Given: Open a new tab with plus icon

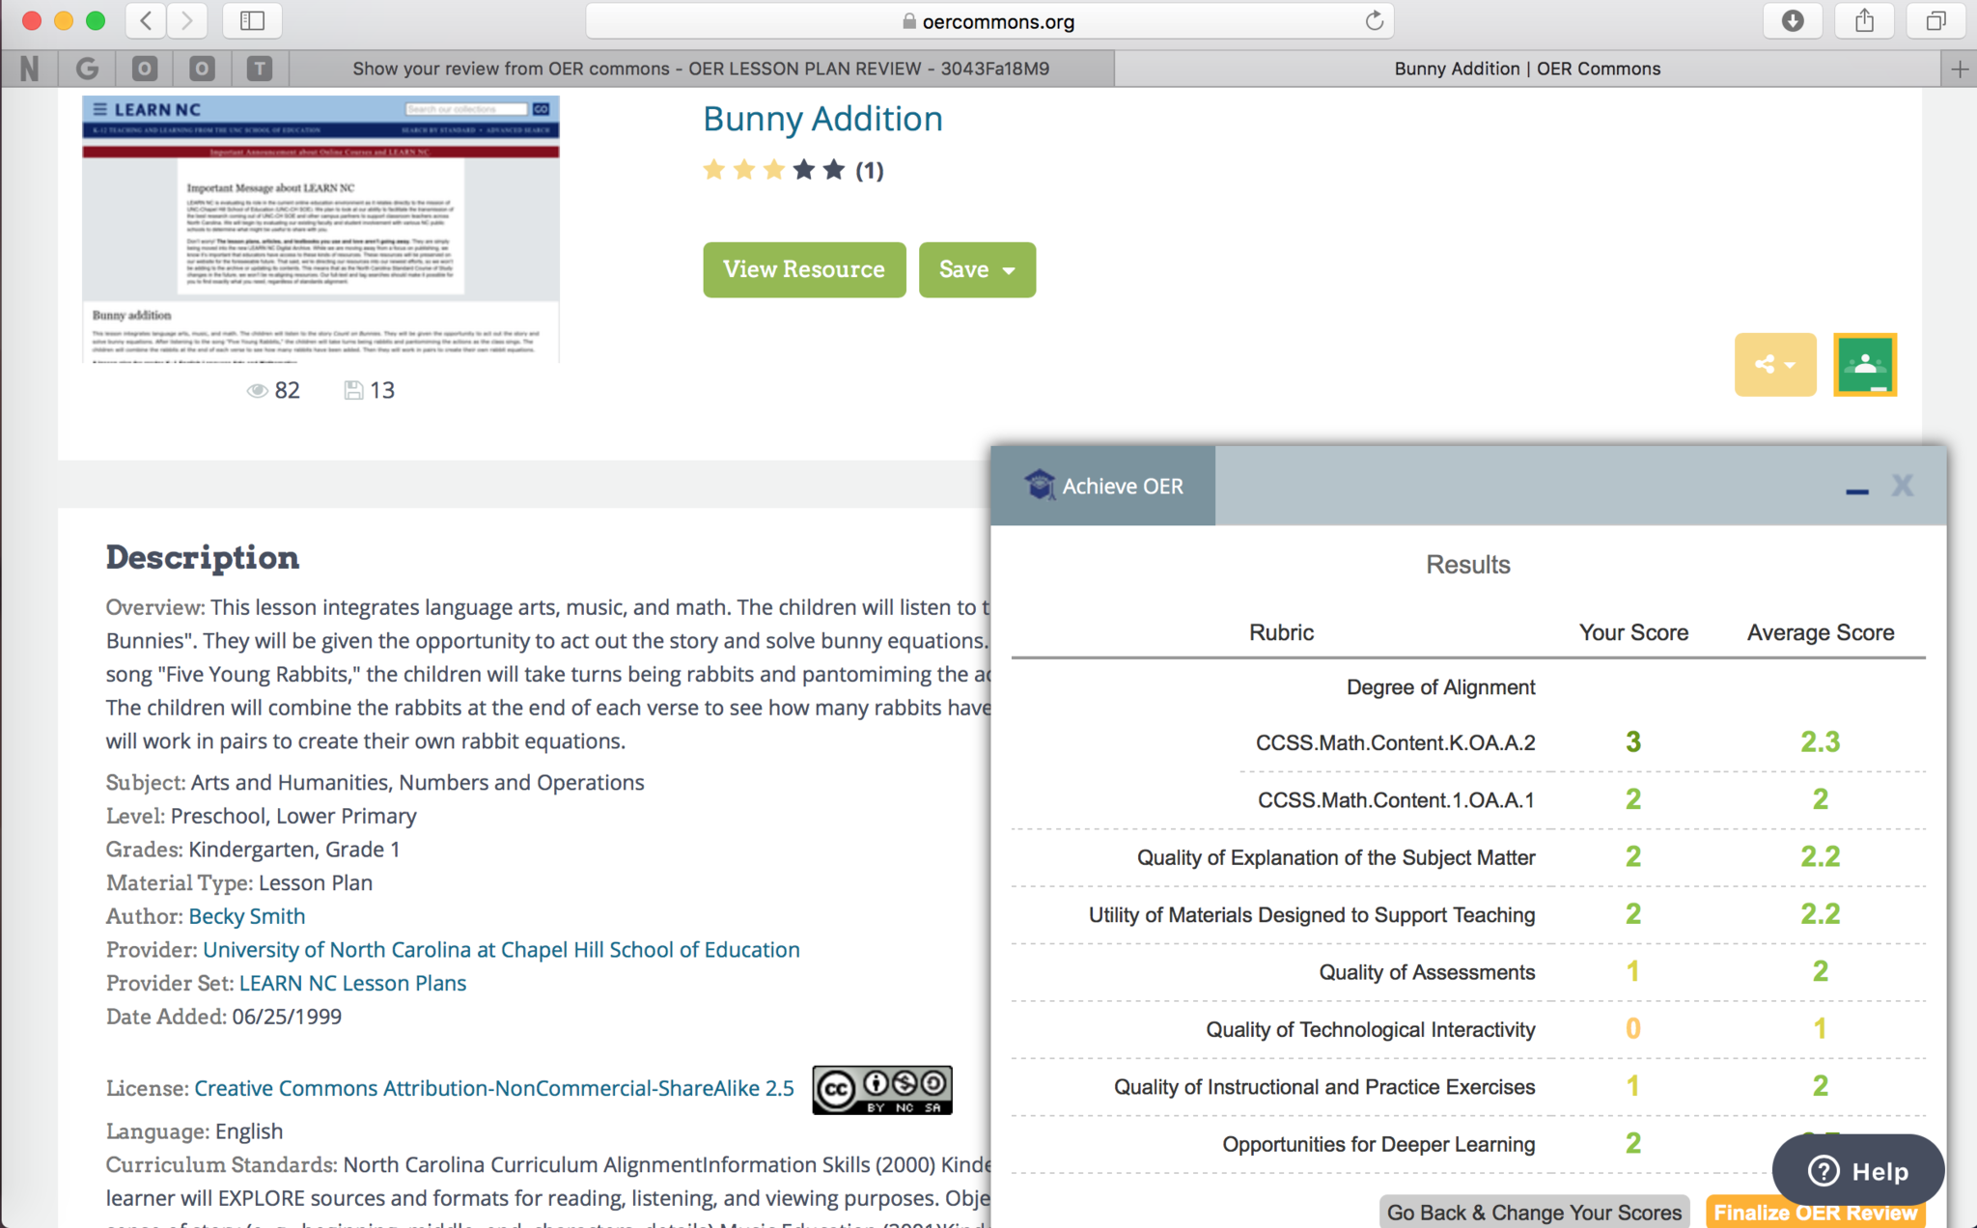Looking at the screenshot, I should pos(1959,69).
